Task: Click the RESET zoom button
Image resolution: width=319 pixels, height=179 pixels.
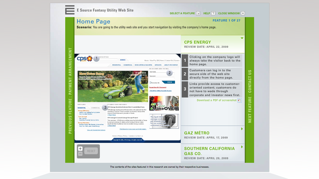Action: (91, 151)
